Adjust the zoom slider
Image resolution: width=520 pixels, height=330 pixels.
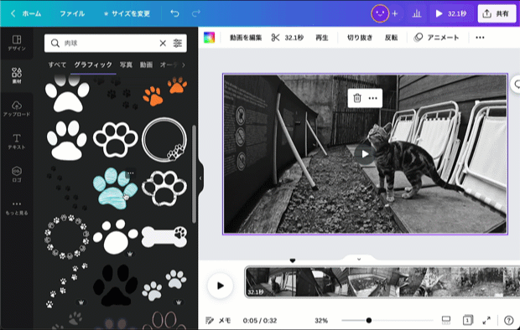pos(387,321)
